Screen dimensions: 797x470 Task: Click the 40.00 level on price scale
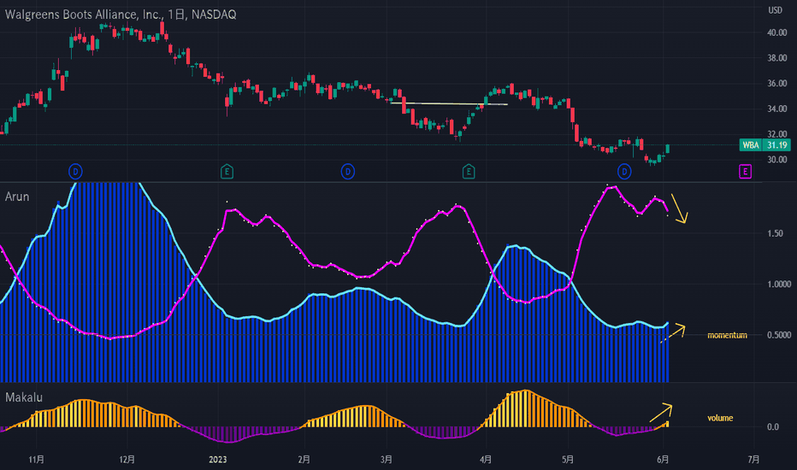[777, 32]
